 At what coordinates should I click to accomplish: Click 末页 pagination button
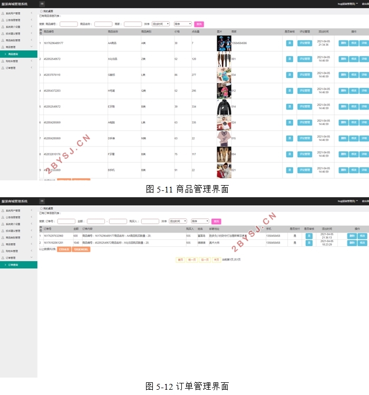[x=216, y=259]
